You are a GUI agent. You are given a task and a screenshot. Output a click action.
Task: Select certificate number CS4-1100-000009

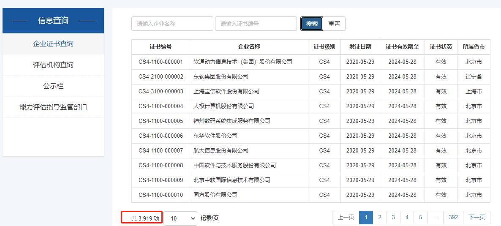coord(161,180)
